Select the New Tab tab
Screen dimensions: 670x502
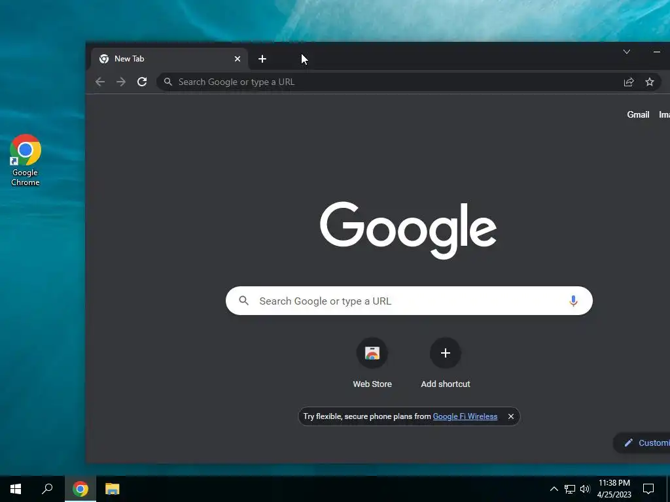coord(169,59)
